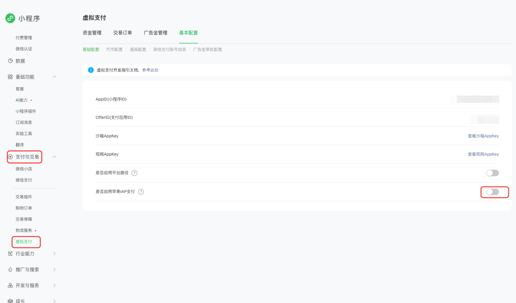The image size is (516, 303).
Task: Click the OfferID(支付应用ID) row label
Action: click(114, 118)
